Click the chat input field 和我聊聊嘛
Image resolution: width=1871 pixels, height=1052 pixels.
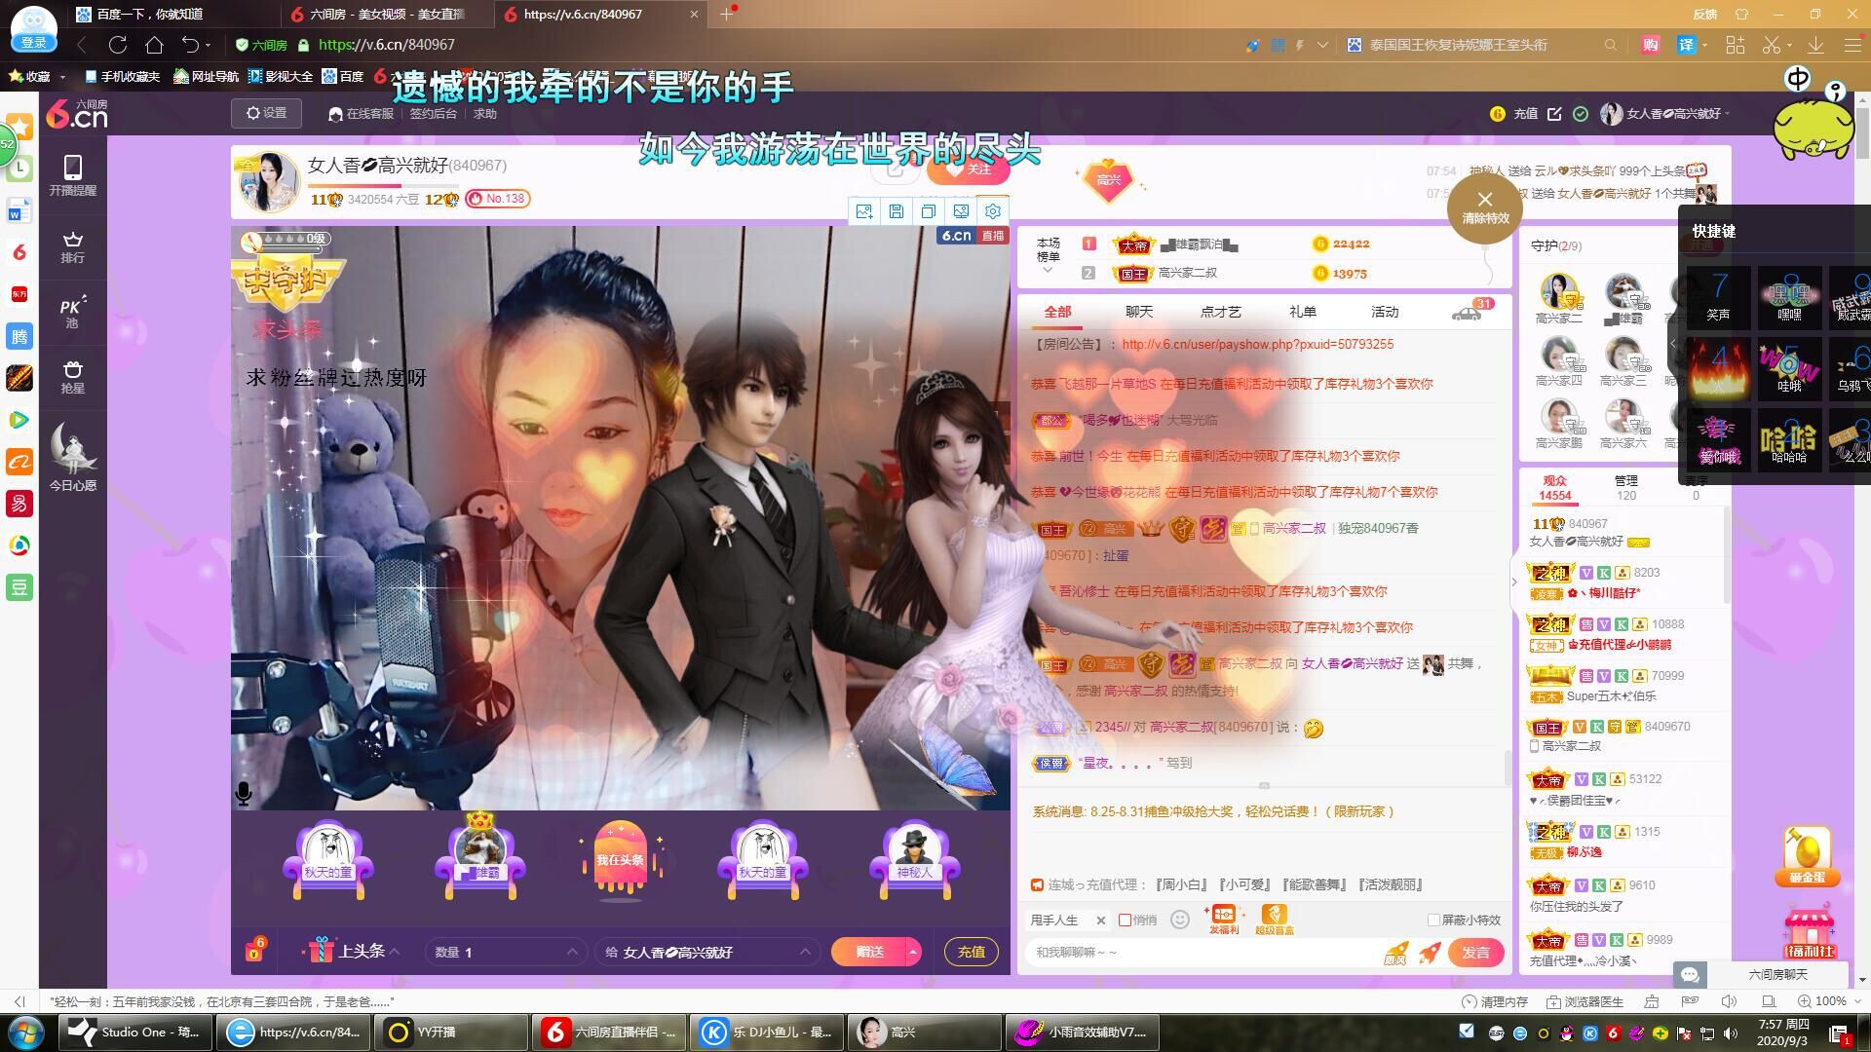(1203, 952)
